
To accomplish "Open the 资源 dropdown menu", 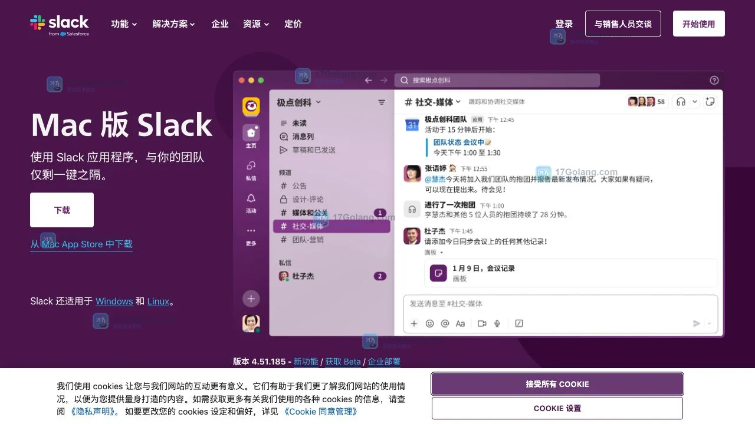I will click(256, 24).
